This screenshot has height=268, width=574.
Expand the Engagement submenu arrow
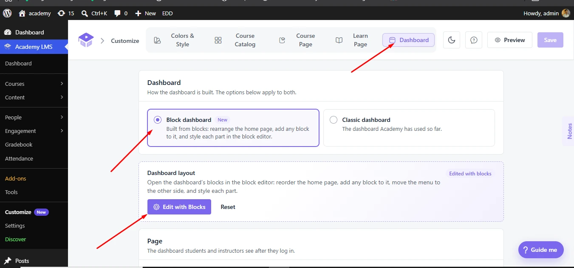pyautogui.click(x=62, y=131)
